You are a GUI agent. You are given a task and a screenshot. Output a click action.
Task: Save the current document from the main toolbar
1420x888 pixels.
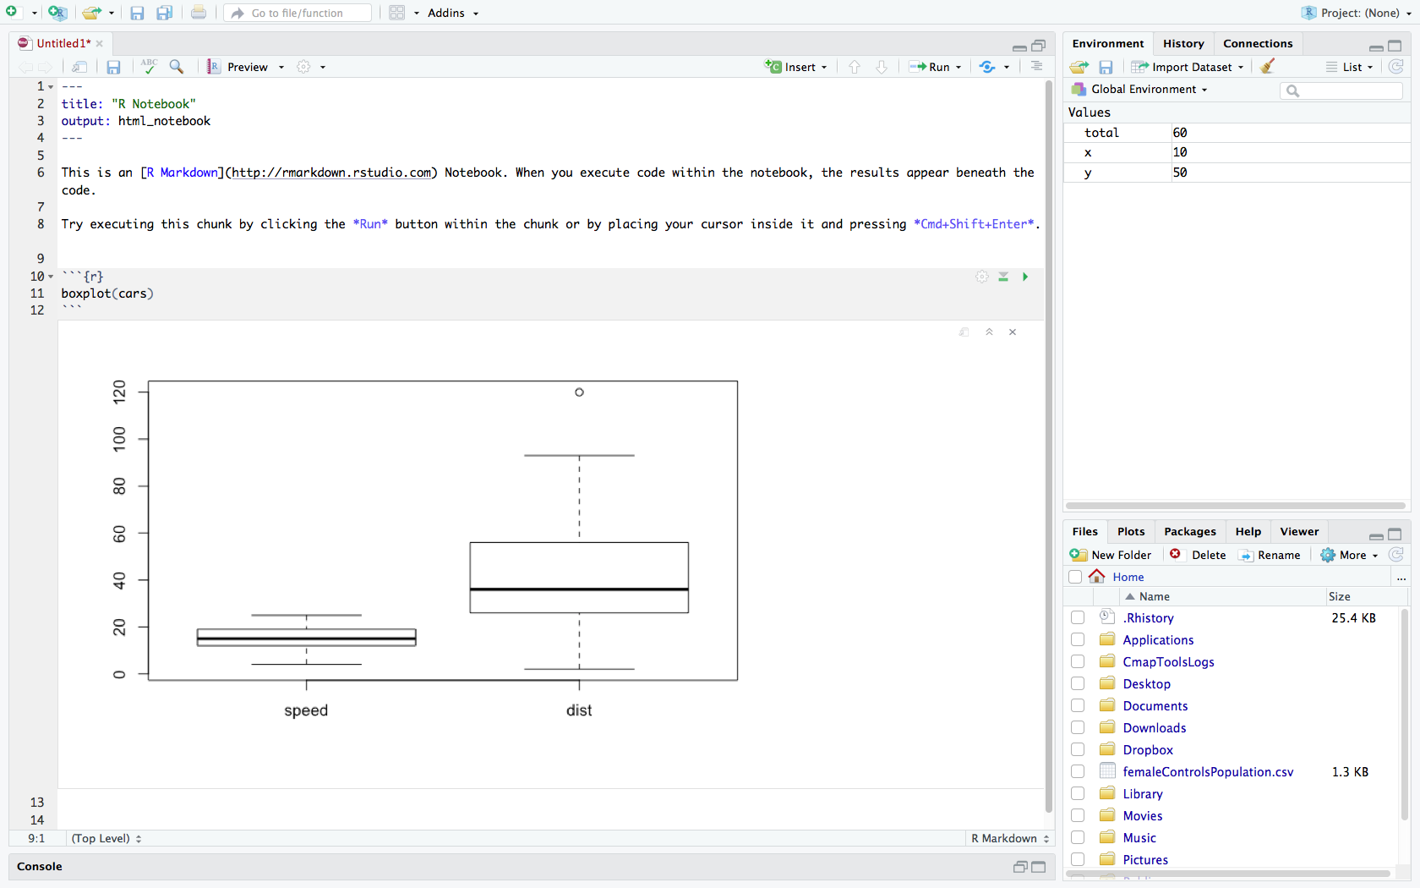point(137,13)
